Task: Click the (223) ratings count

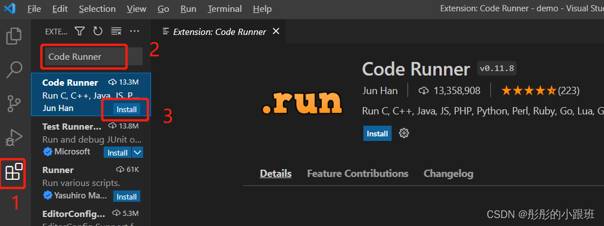Action: (x=569, y=91)
